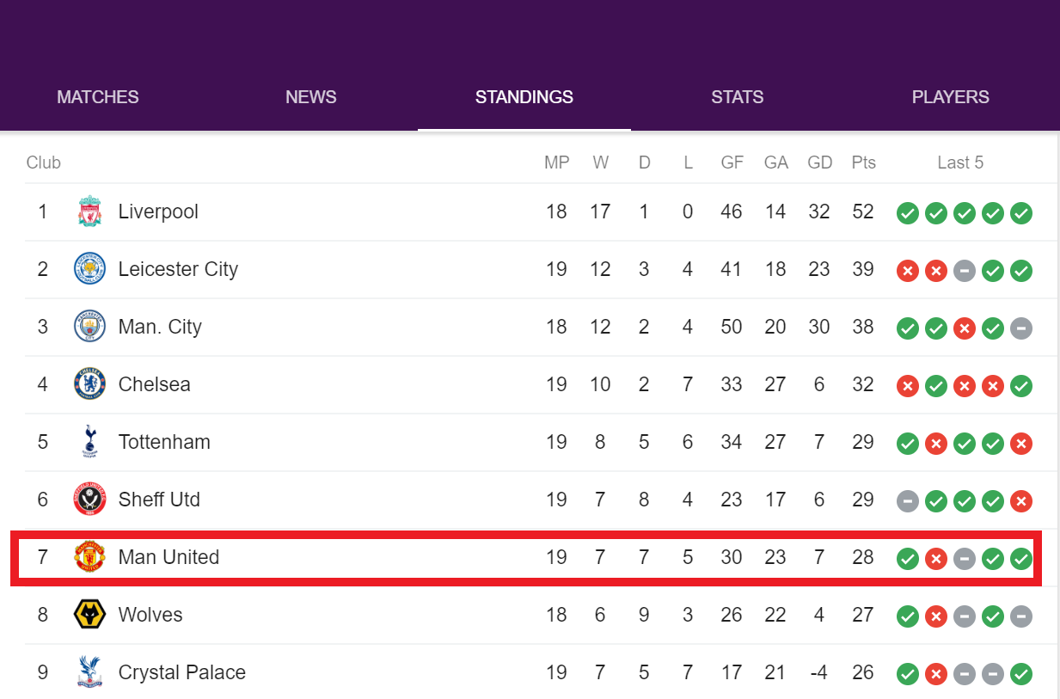Open the Liverpool team name link

pyautogui.click(x=158, y=212)
